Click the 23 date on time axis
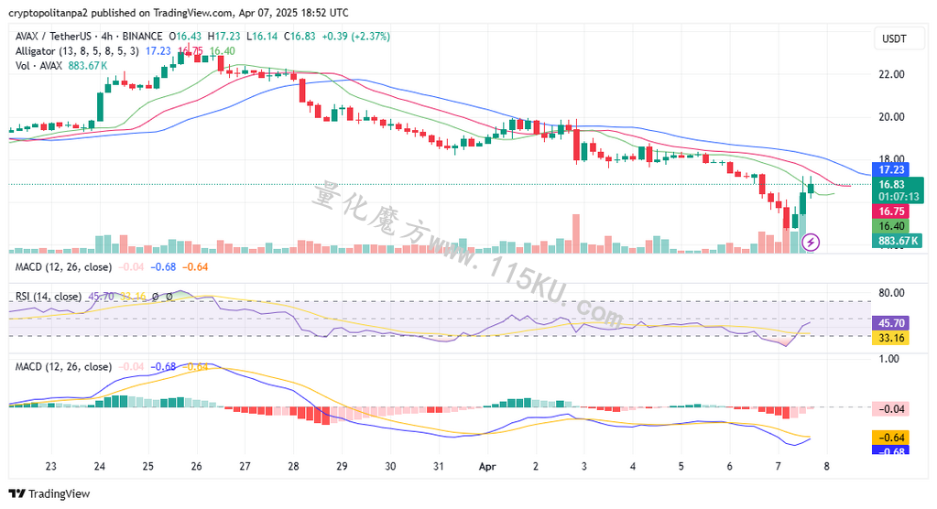937x509 pixels. click(x=50, y=467)
